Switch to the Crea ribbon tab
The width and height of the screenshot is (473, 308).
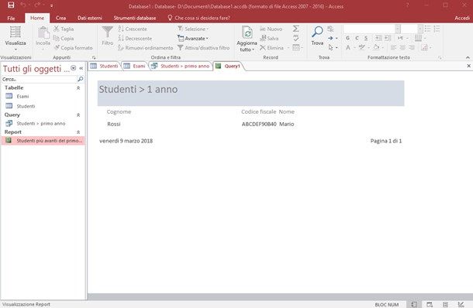tap(60, 18)
